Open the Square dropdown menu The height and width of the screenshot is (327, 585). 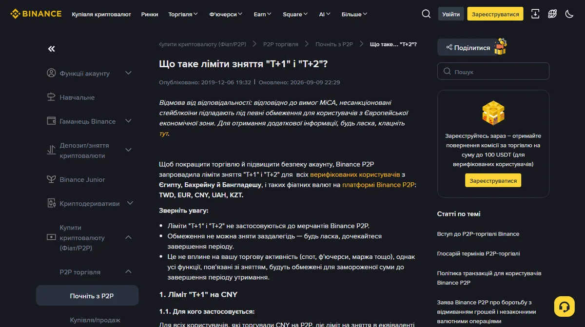point(295,14)
